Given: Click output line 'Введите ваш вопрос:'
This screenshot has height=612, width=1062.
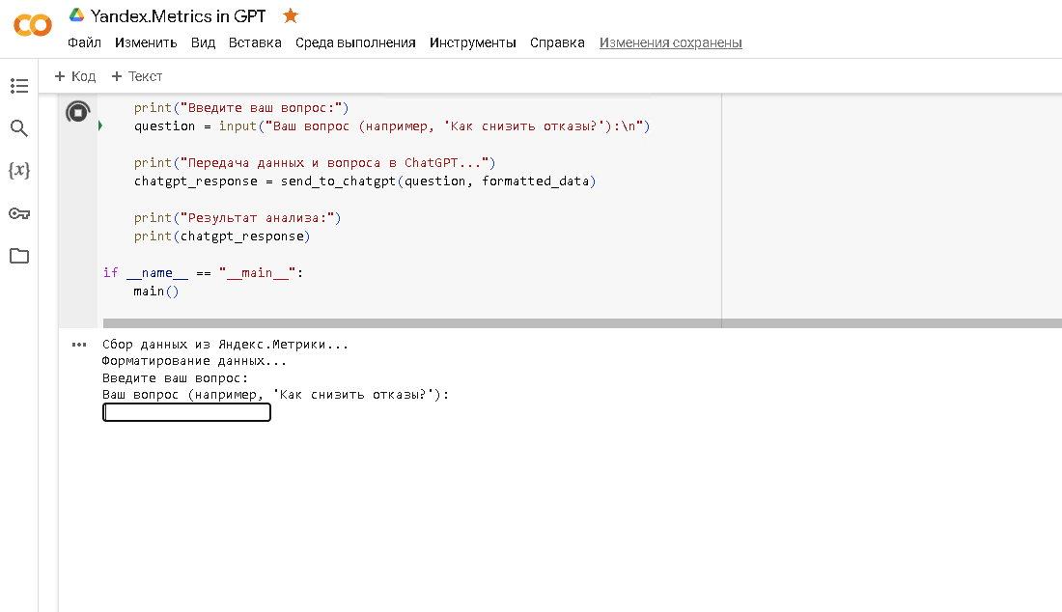Looking at the screenshot, I should coord(176,378).
